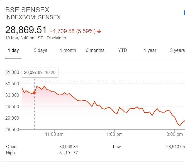This screenshot has width=185, height=162.
Task: Switch to the 5 days tab
Action: [41, 50]
